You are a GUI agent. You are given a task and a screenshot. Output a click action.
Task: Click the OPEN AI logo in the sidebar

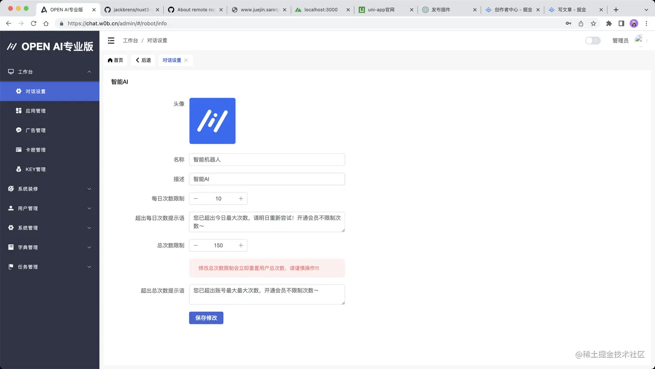pyautogui.click(x=49, y=46)
